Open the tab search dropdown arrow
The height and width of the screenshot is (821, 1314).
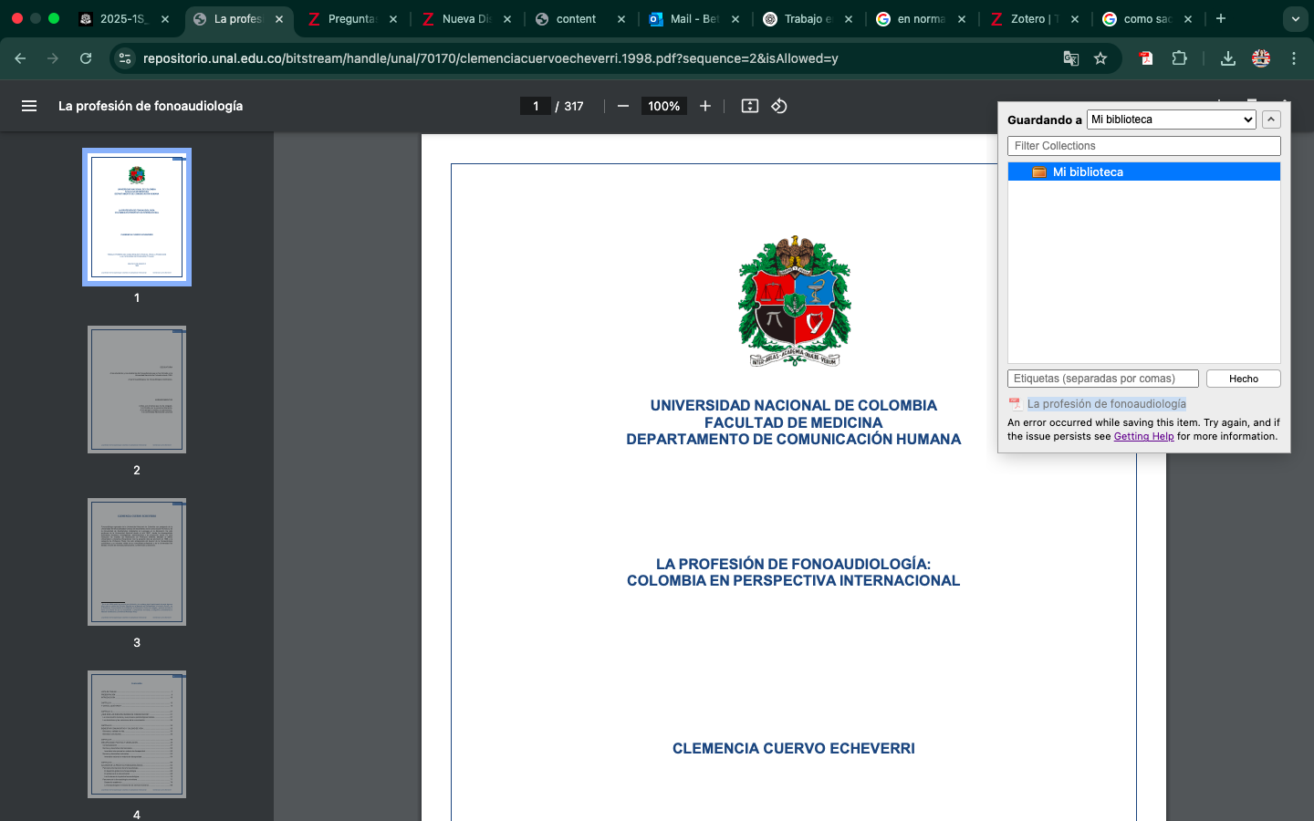(1296, 19)
